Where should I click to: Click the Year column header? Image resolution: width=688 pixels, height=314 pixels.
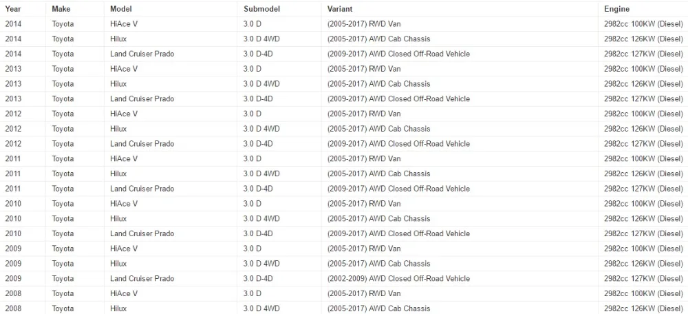[x=12, y=9]
